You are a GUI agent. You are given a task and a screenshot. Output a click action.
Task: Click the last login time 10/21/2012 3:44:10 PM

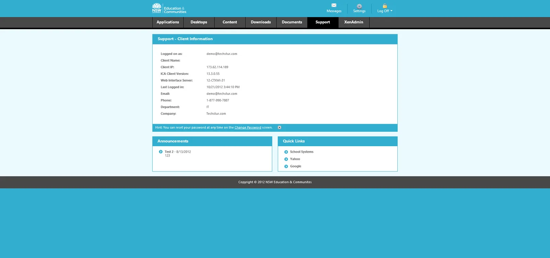coord(223,87)
